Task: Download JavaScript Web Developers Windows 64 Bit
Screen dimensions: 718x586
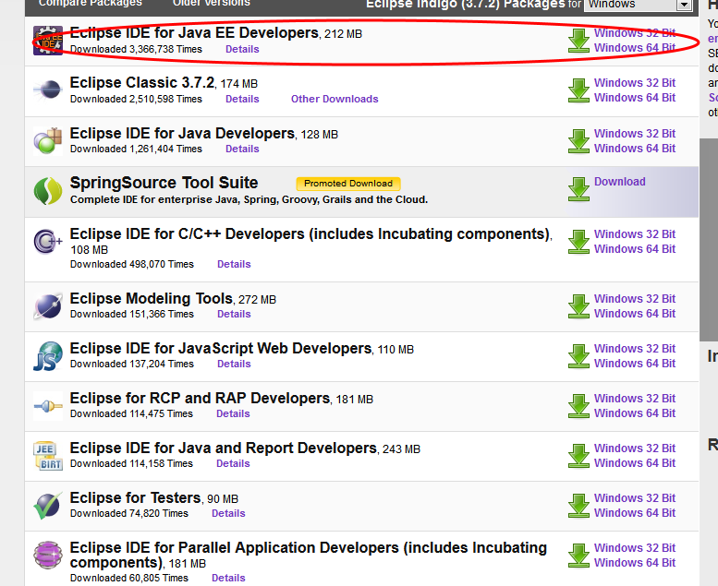Action: [635, 364]
